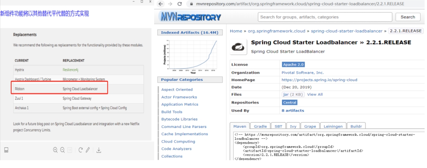Switch to the Buildr tab
This screenshot has height=168, width=427.
pyautogui.click(x=356, y=126)
